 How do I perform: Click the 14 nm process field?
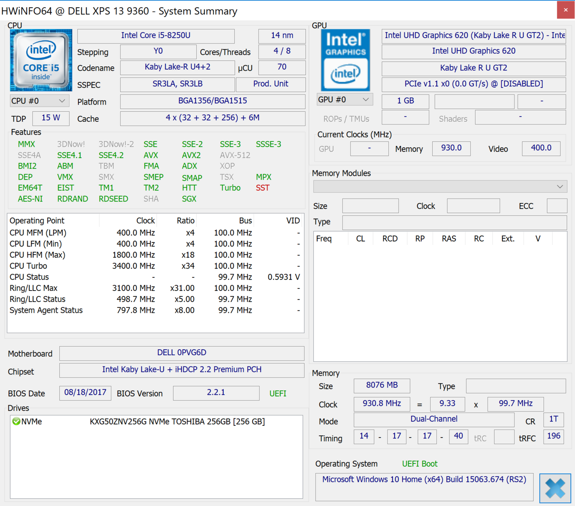tap(282, 36)
